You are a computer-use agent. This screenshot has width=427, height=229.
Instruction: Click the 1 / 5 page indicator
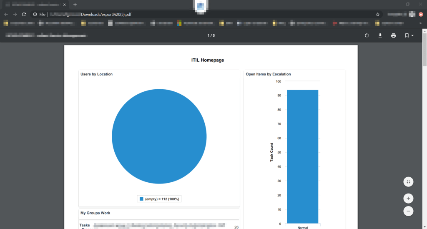[x=211, y=35]
